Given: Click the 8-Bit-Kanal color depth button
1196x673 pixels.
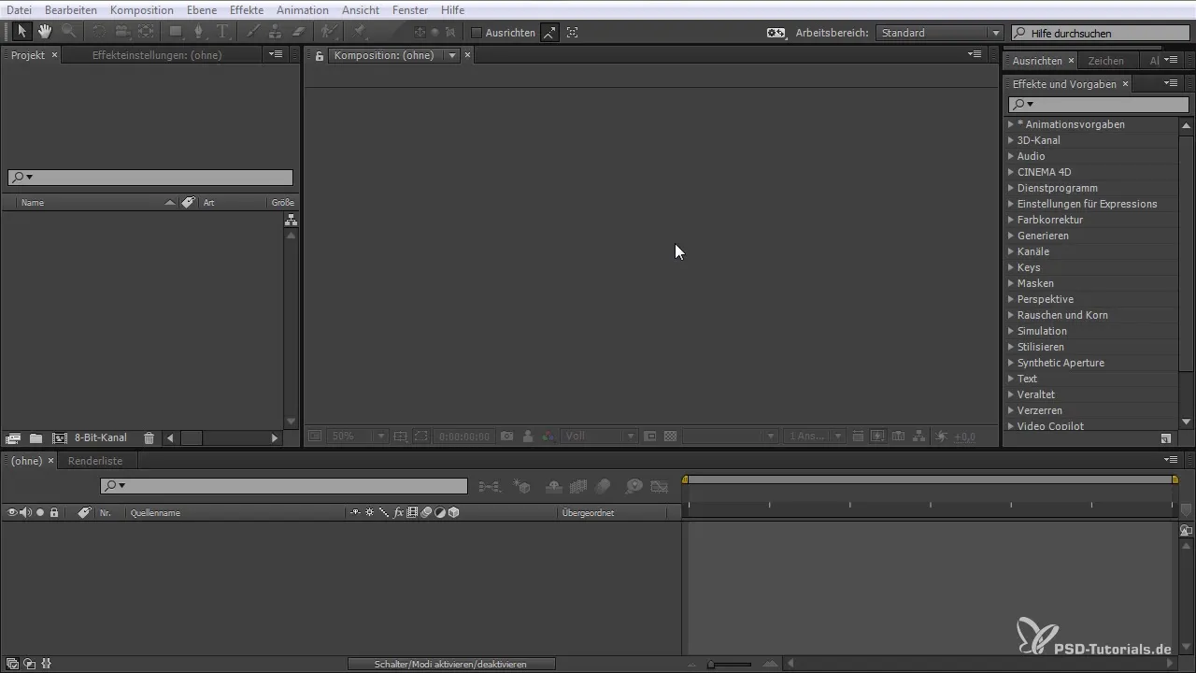Looking at the screenshot, I should [x=101, y=437].
